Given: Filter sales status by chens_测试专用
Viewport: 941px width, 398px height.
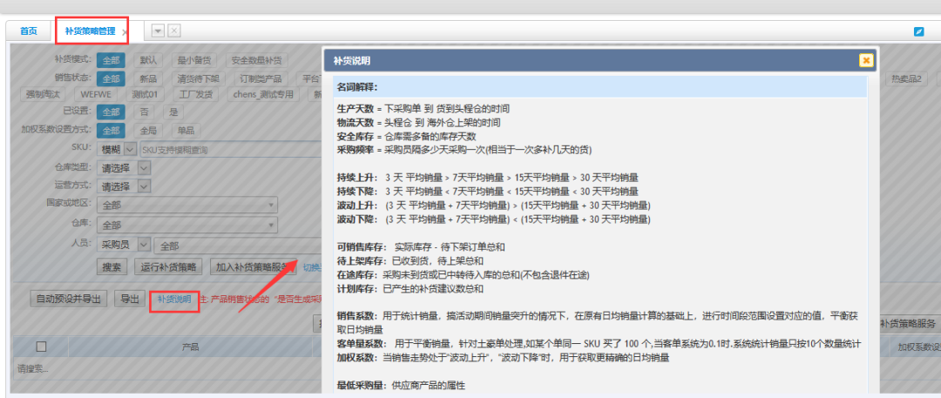Looking at the screenshot, I should 263,94.
